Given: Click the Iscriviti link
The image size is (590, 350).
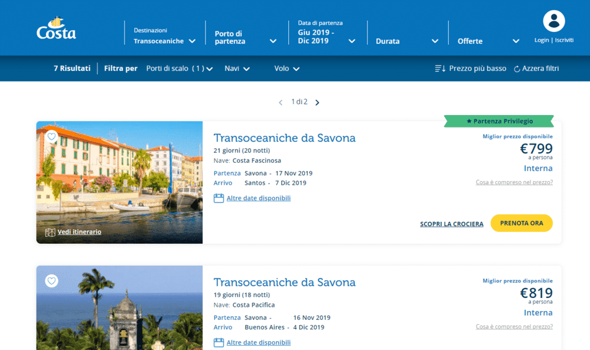Looking at the screenshot, I should (564, 40).
